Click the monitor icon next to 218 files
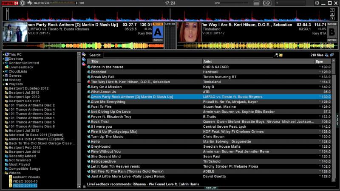Viewport: 340px width, 191px height. pos(332,55)
